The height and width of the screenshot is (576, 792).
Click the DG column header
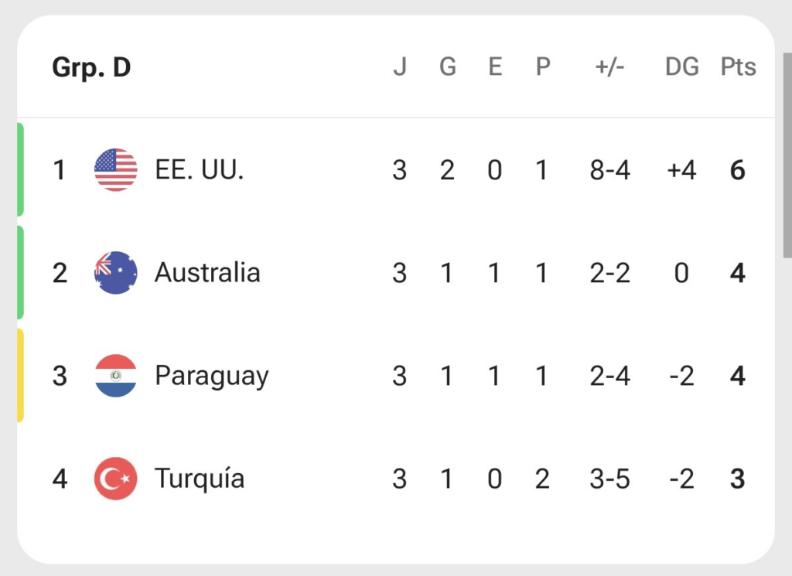[x=682, y=66]
